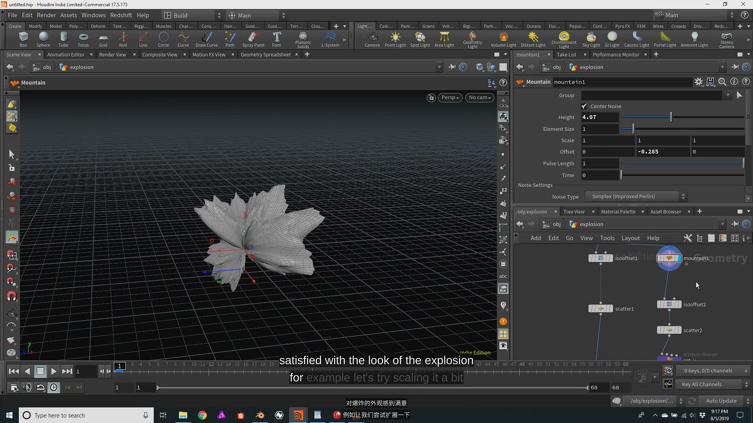
Task: Select the isooffset2 node
Action: coord(669,304)
